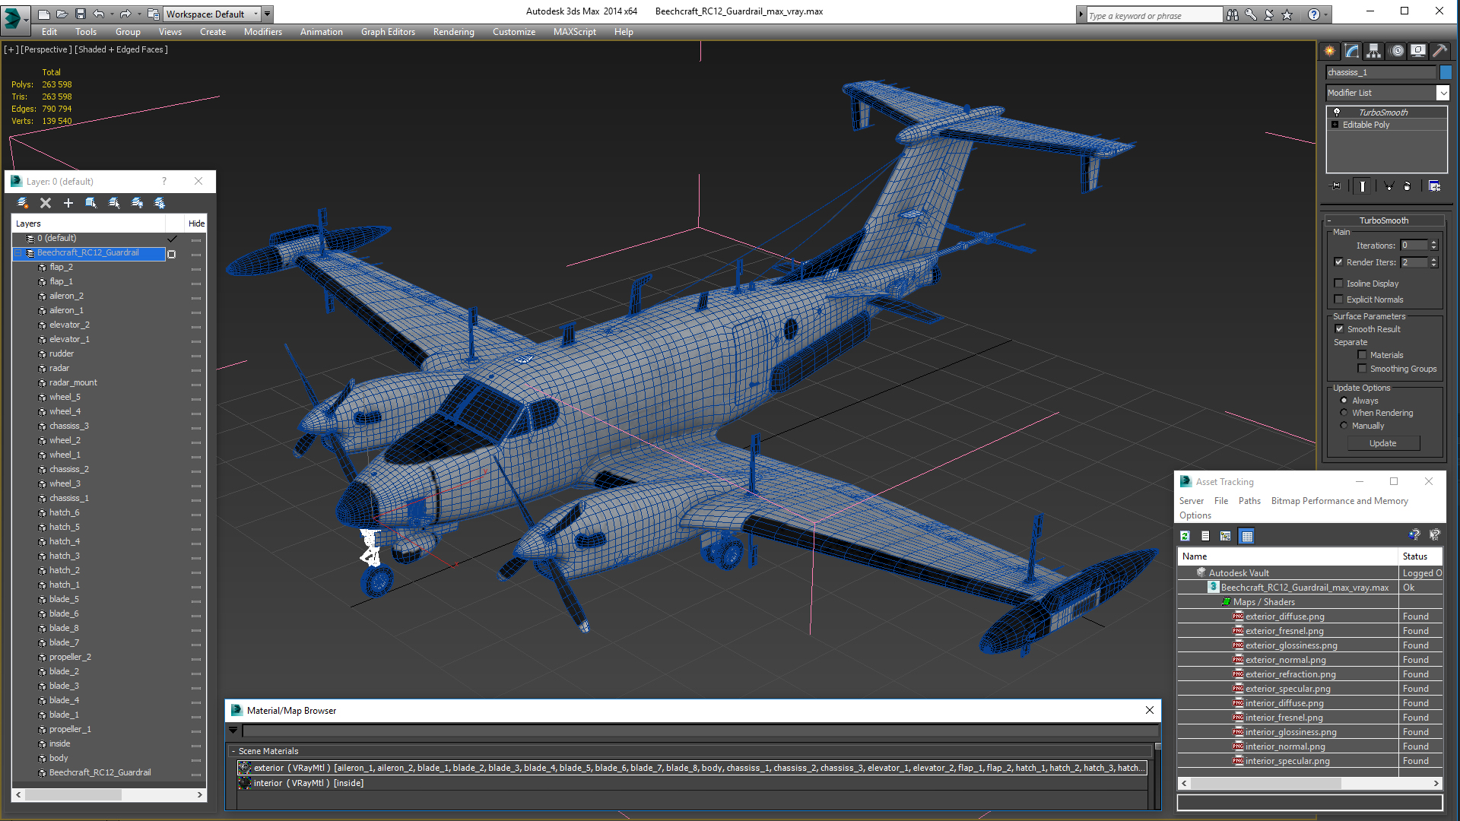Click the Undo arrow icon

point(98,14)
